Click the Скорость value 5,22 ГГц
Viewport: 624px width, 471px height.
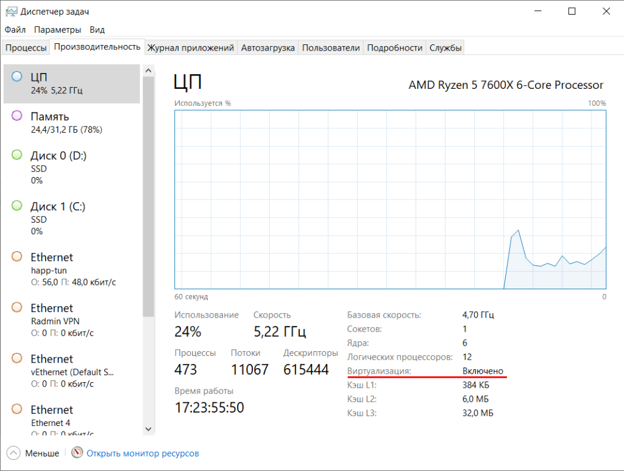coord(280,332)
